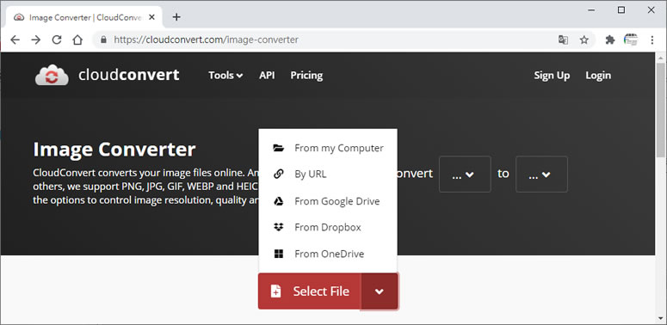
Task: Open the source format dropdown after convert
Action: 465,175
